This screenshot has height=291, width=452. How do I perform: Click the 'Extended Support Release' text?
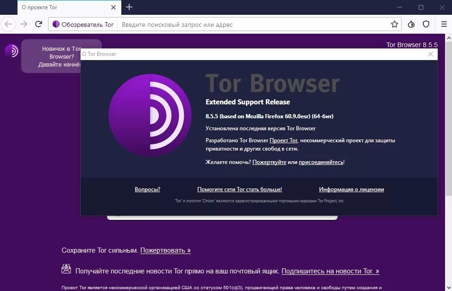(248, 102)
